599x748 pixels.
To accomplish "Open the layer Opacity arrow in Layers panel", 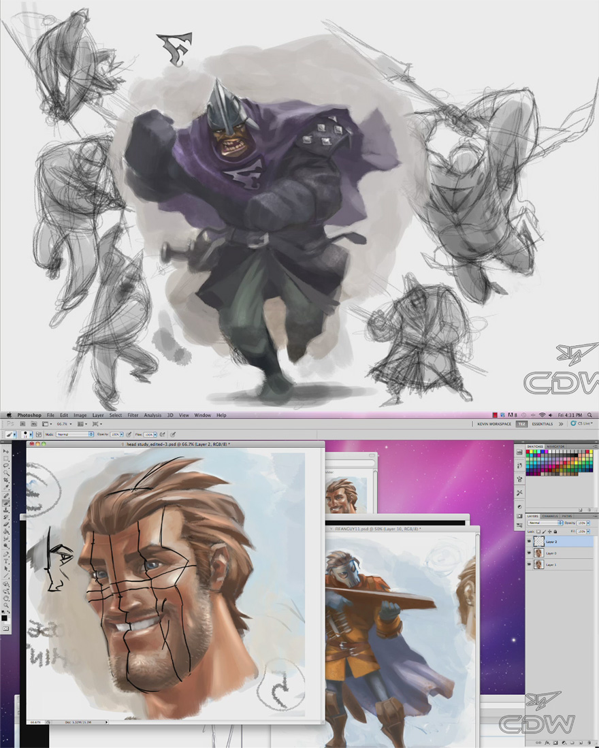I will click(588, 523).
